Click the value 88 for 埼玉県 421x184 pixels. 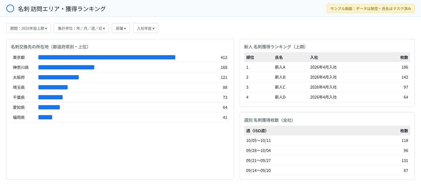pos(225,87)
